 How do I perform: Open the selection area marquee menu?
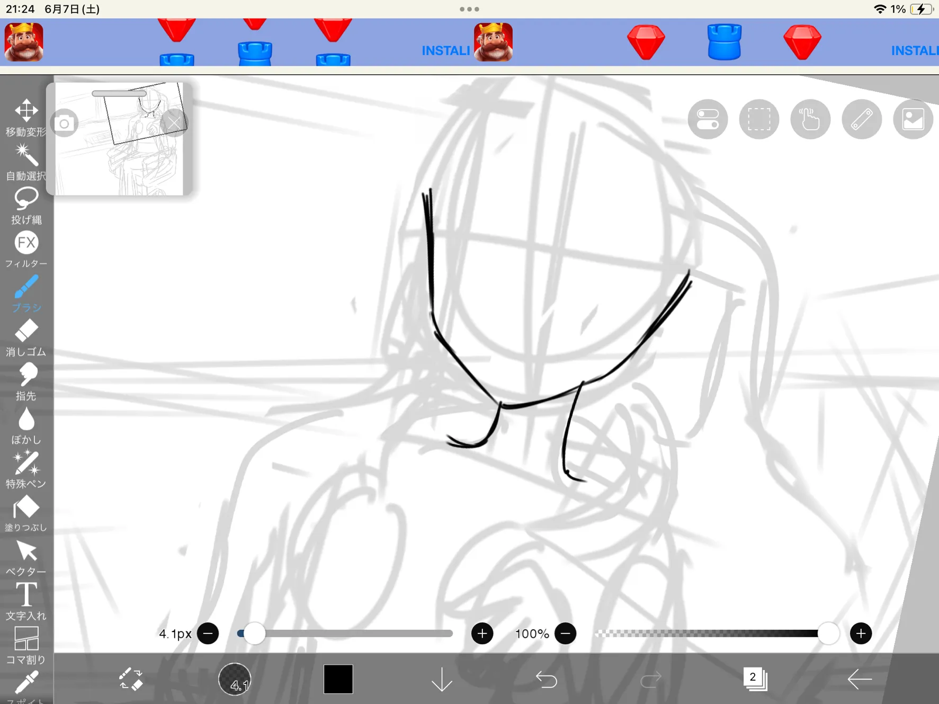[759, 119]
